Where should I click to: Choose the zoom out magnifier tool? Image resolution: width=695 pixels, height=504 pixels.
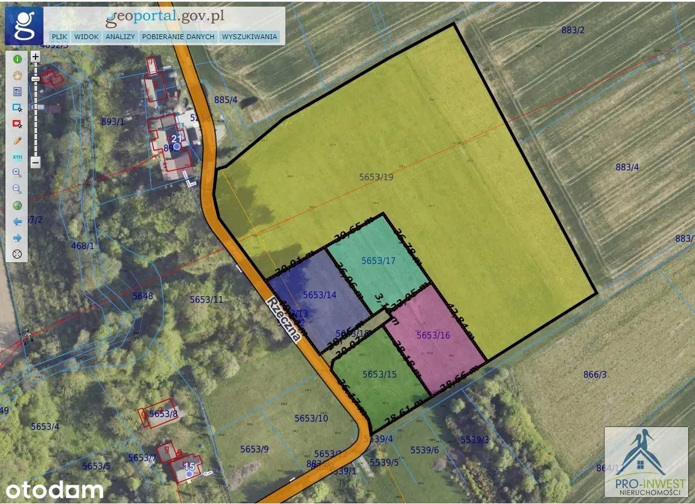click(17, 189)
